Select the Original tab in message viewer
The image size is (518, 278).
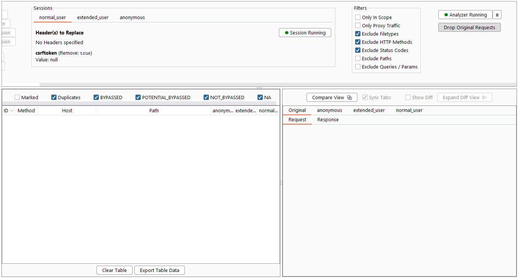(297, 110)
